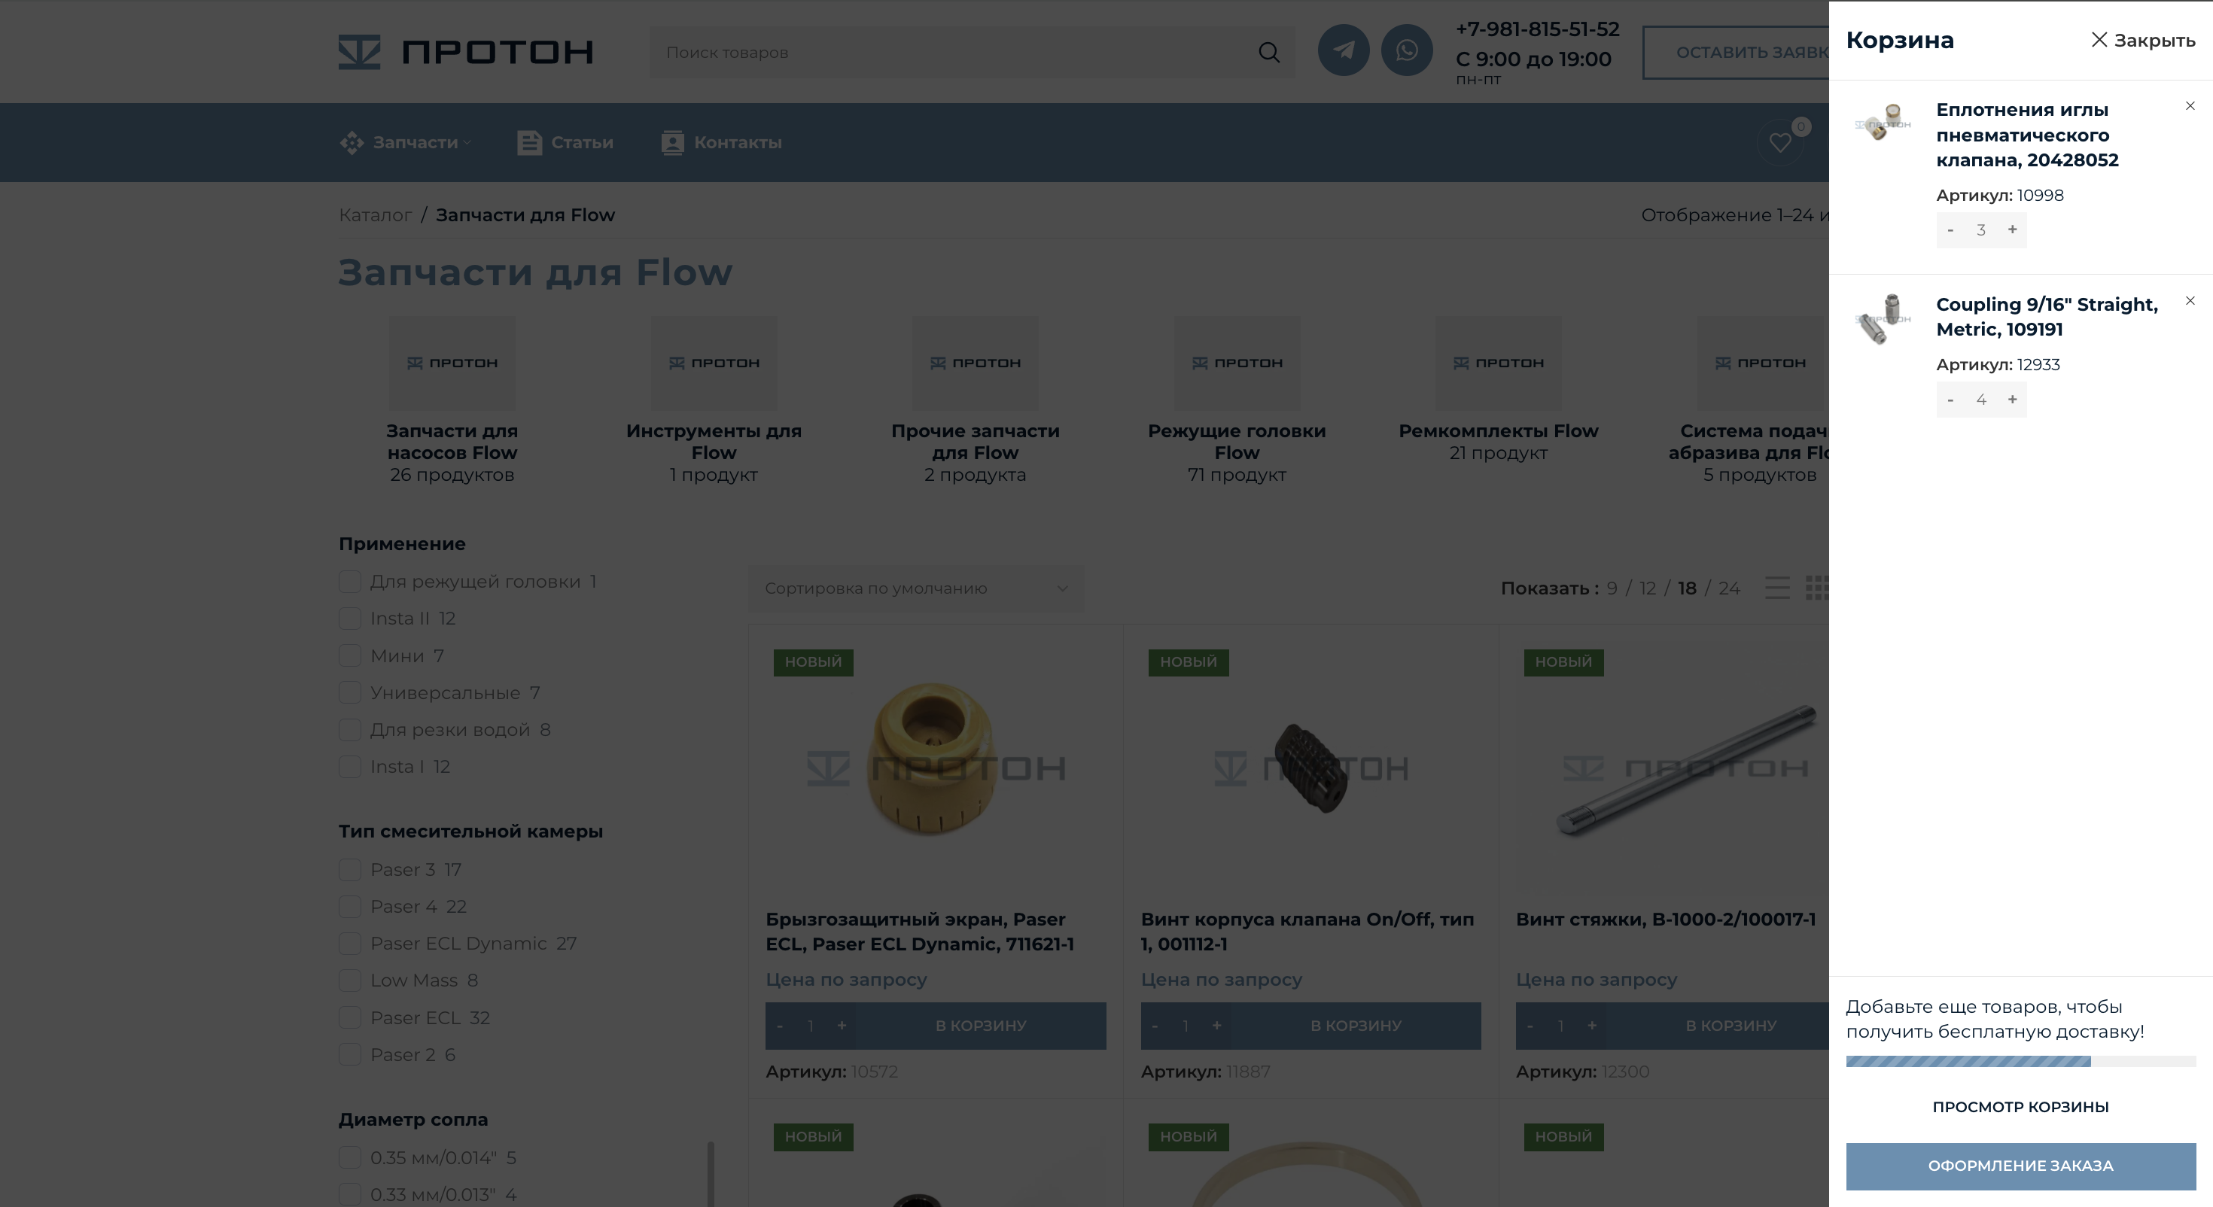Viewport: 2213px width, 1207px height.
Task: Click the free delivery progress bar
Action: point(2020,1061)
